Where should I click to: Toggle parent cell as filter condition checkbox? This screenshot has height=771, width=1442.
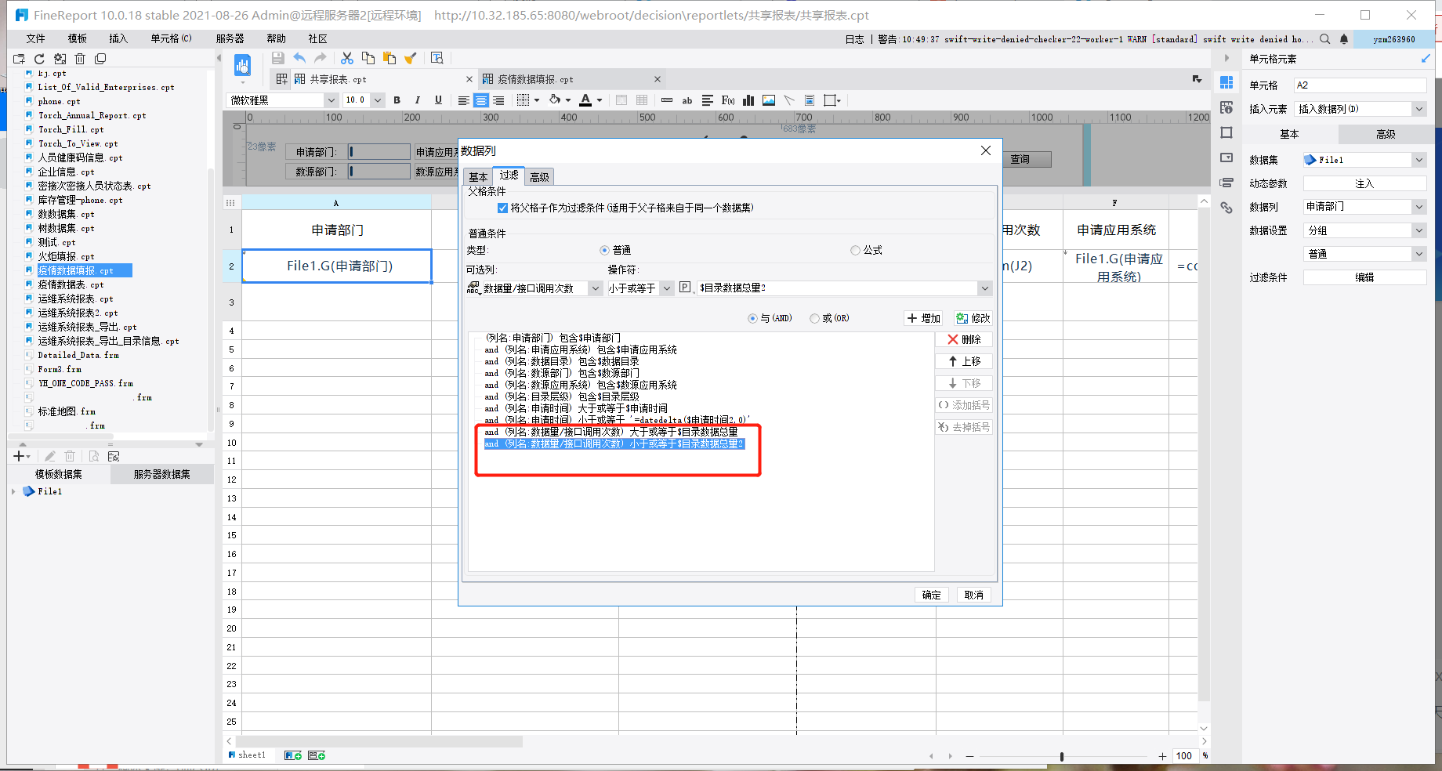coord(502,208)
